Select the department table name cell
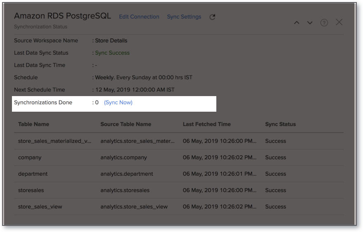Image resolution: width=363 pixels, height=232 pixels. click(x=33, y=174)
